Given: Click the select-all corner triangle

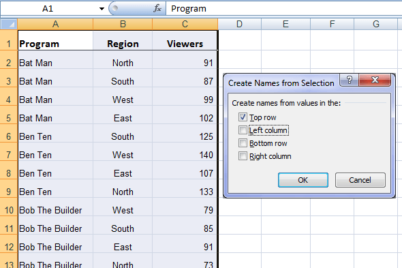Looking at the screenshot, I should click(9, 24).
